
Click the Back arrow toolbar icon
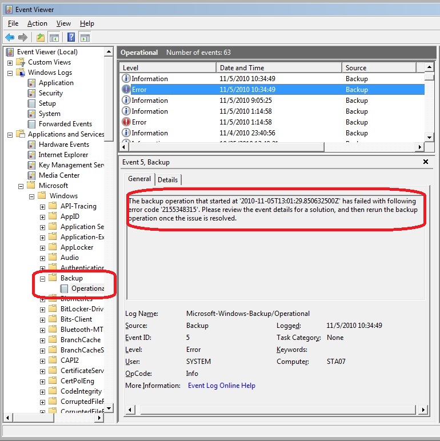[10, 38]
